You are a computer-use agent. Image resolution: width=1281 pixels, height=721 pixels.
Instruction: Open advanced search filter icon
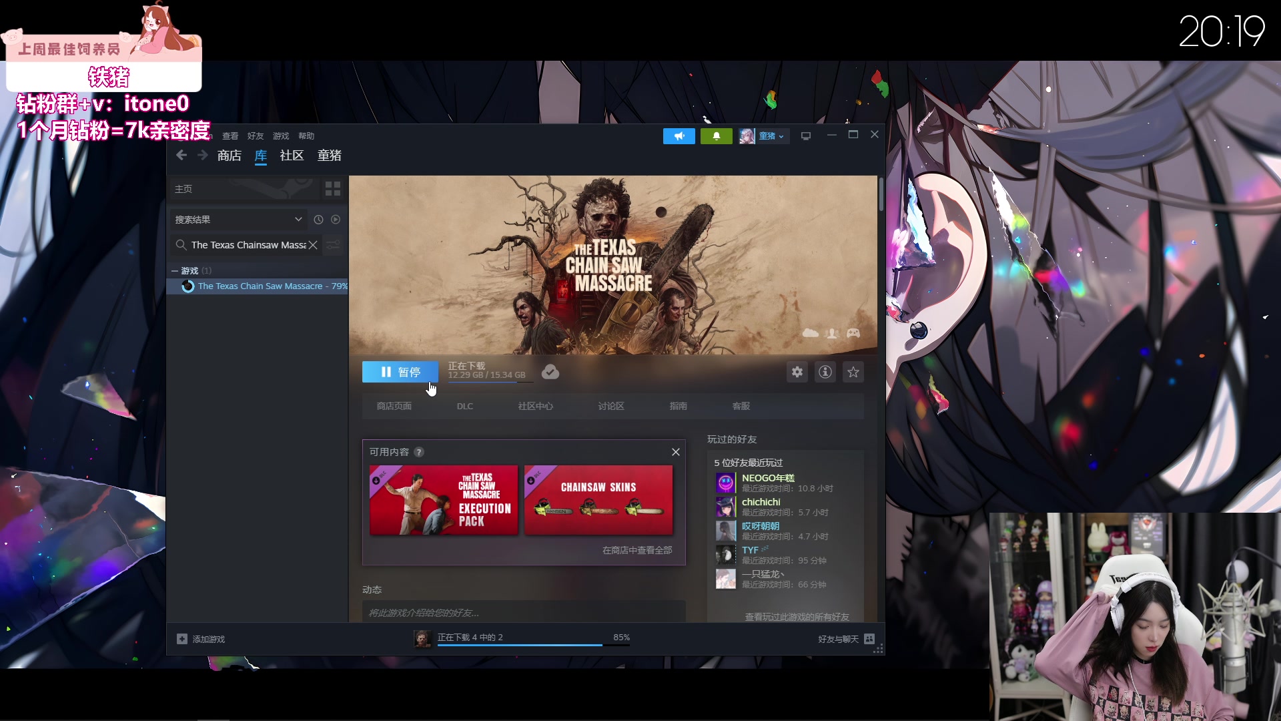click(333, 245)
